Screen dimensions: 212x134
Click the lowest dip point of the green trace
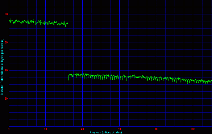click(68, 85)
